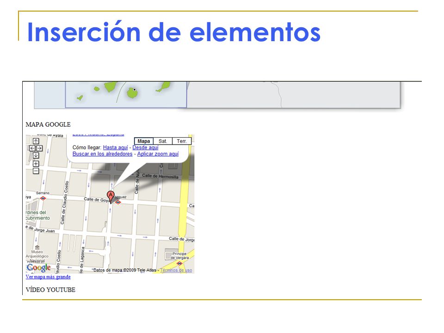Click the Serrano metro station icon
The width and height of the screenshot is (444, 333).
point(43,198)
